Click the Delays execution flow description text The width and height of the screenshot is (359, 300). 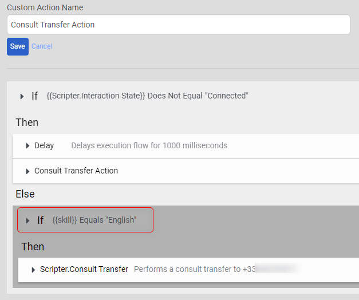(149, 146)
